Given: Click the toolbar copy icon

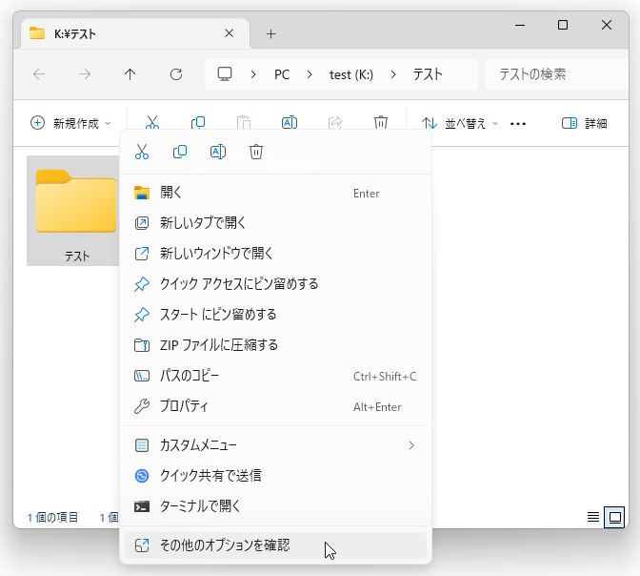Looking at the screenshot, I should click(198, 123).
